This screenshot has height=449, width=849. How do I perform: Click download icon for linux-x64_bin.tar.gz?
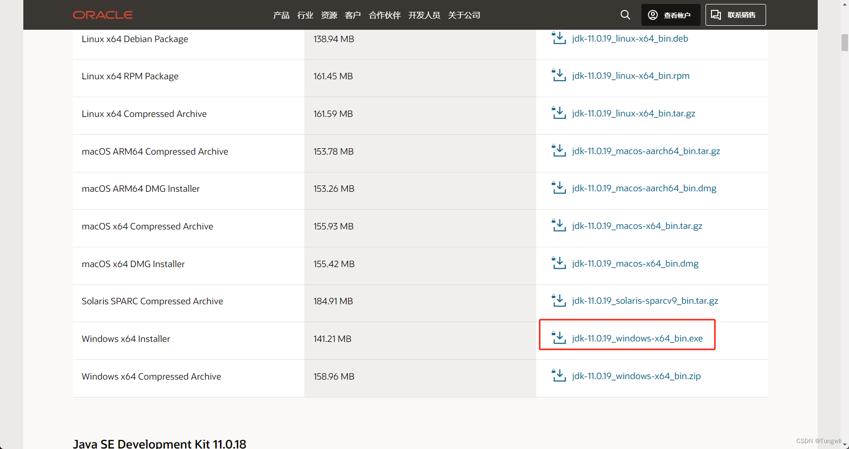[x=559, y=113]
